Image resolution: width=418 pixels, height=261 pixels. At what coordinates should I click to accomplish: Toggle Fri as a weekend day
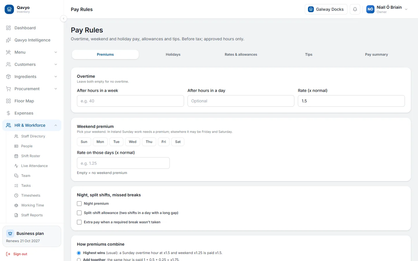tap(164, 142)
